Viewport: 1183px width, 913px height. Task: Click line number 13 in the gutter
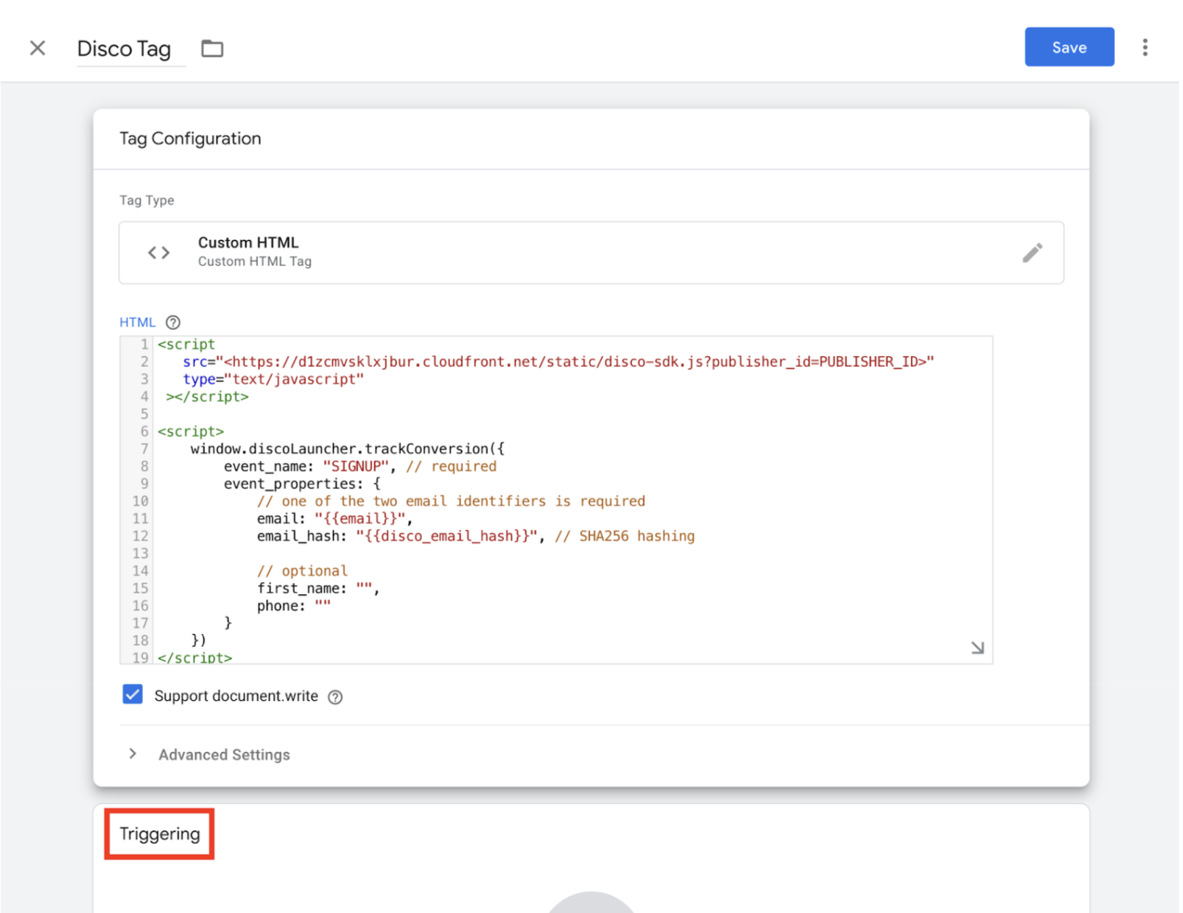141,554
